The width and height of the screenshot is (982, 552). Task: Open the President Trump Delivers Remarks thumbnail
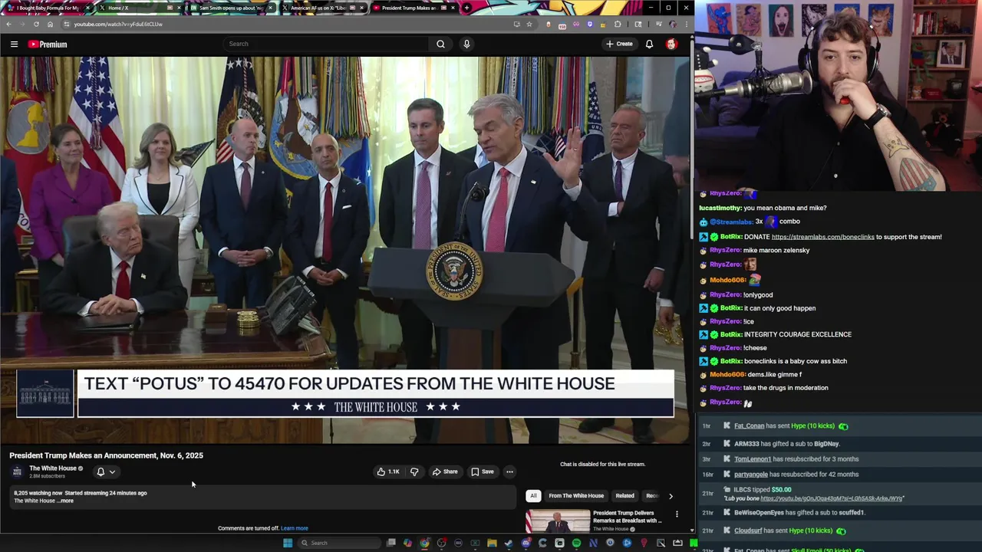[x=558, y=521]
